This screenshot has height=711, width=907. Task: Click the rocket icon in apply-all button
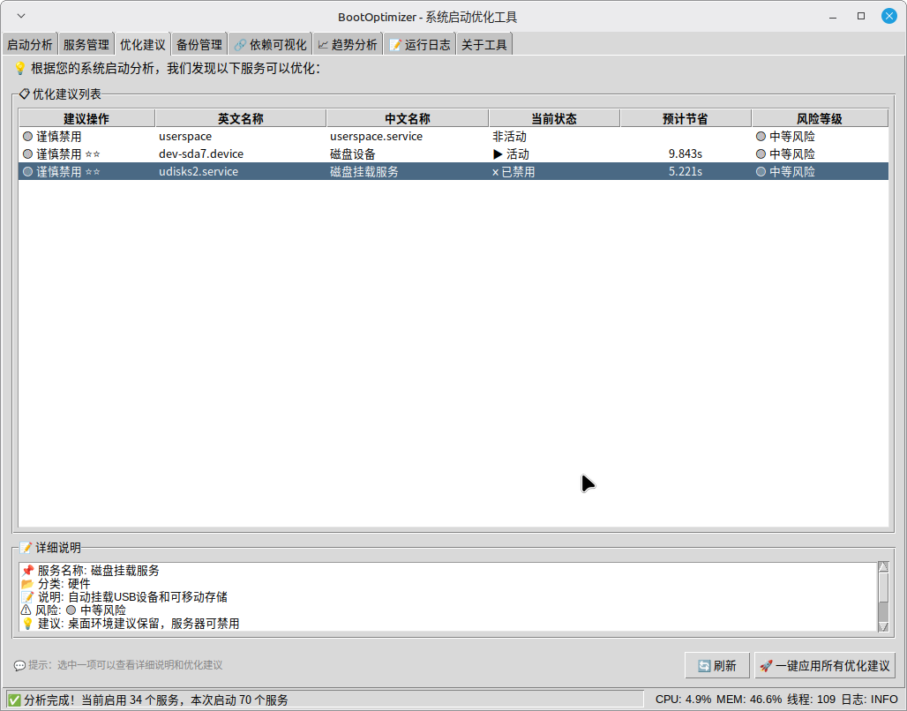click(x=766, y=666)
